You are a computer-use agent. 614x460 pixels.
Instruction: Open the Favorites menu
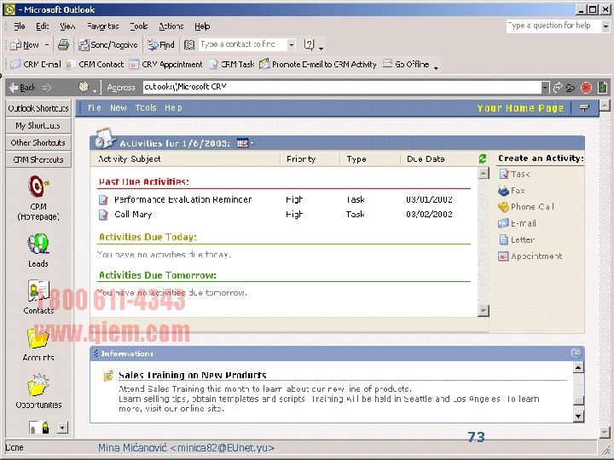(x=102, y=26)
